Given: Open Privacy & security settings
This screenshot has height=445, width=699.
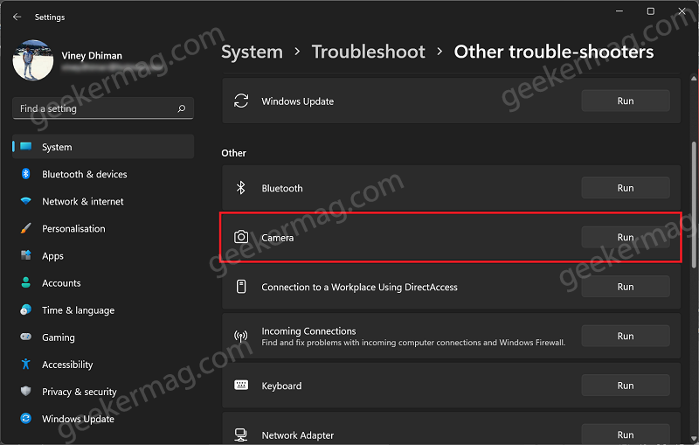Looking at the screenshot, I should (x=103, y=392).
